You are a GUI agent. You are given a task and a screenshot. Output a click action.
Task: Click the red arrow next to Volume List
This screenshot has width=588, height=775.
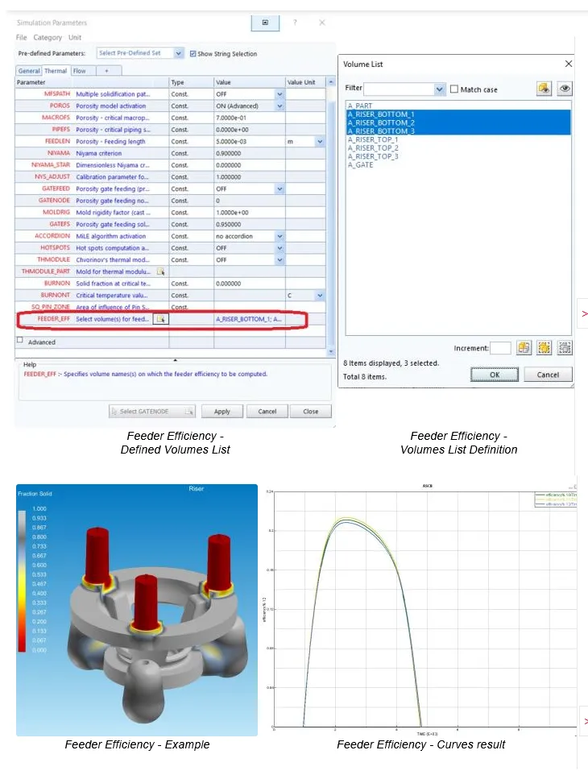585,313
